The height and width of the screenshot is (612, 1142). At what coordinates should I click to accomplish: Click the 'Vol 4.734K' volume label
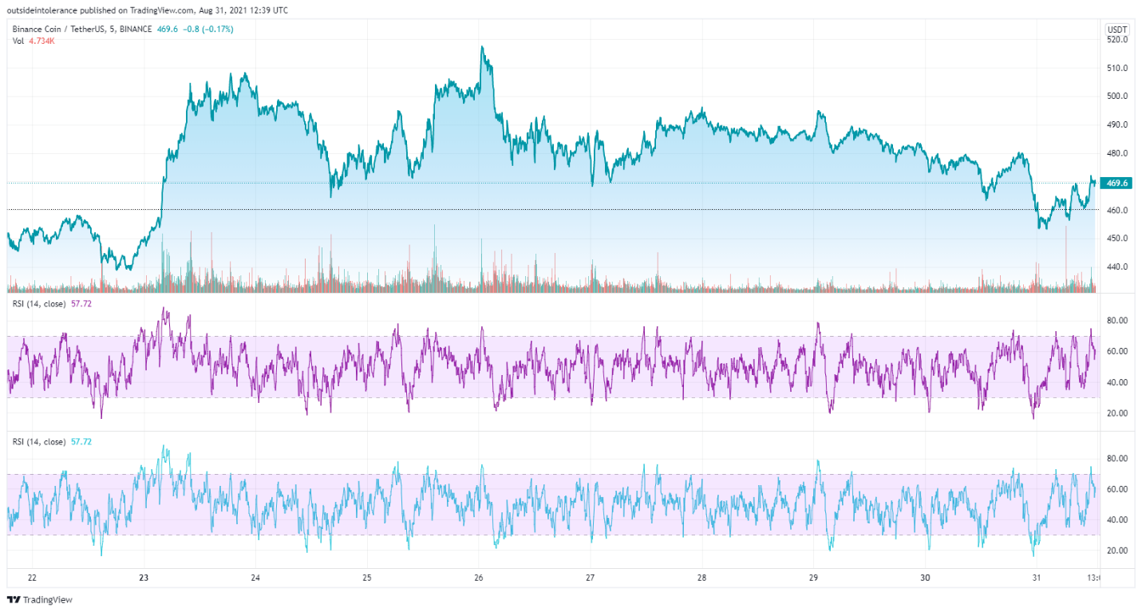pyautogui.click(x=34, y=41)
